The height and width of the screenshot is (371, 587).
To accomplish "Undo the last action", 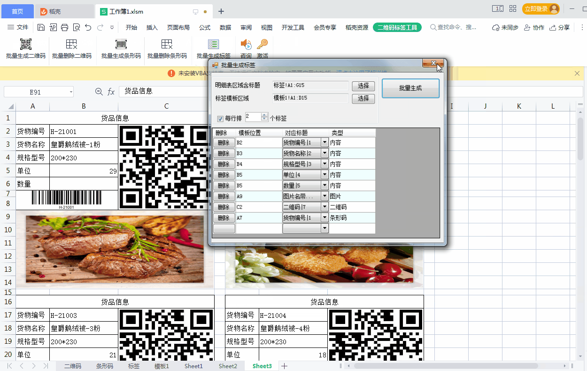I will point(88,28).
